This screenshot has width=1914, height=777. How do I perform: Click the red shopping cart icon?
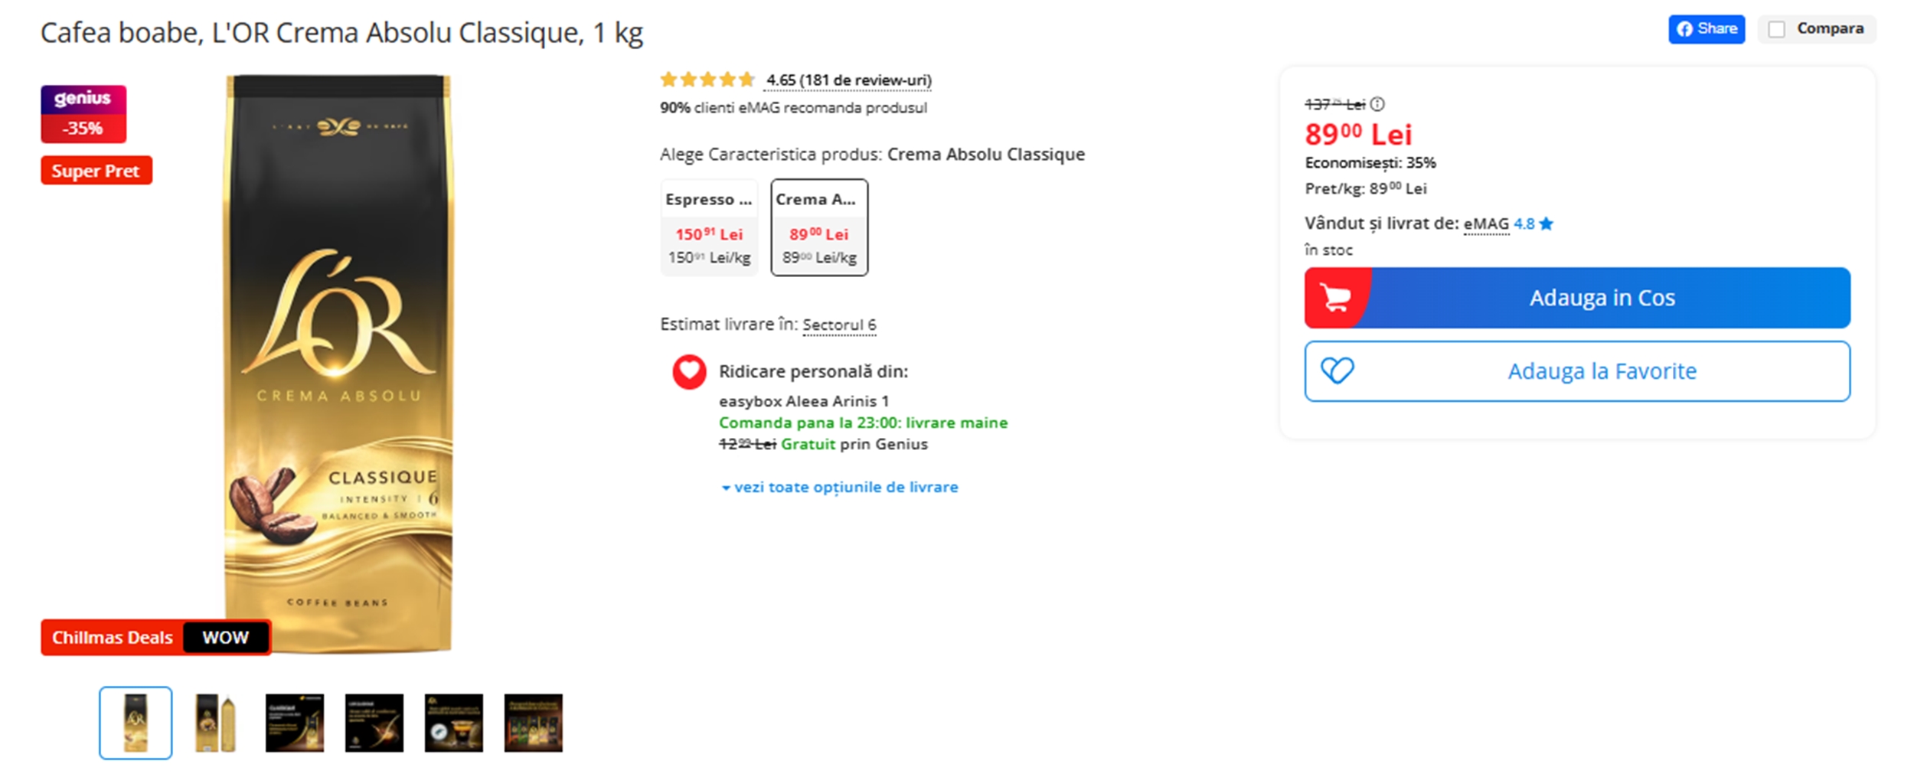tap(1336, 298)
